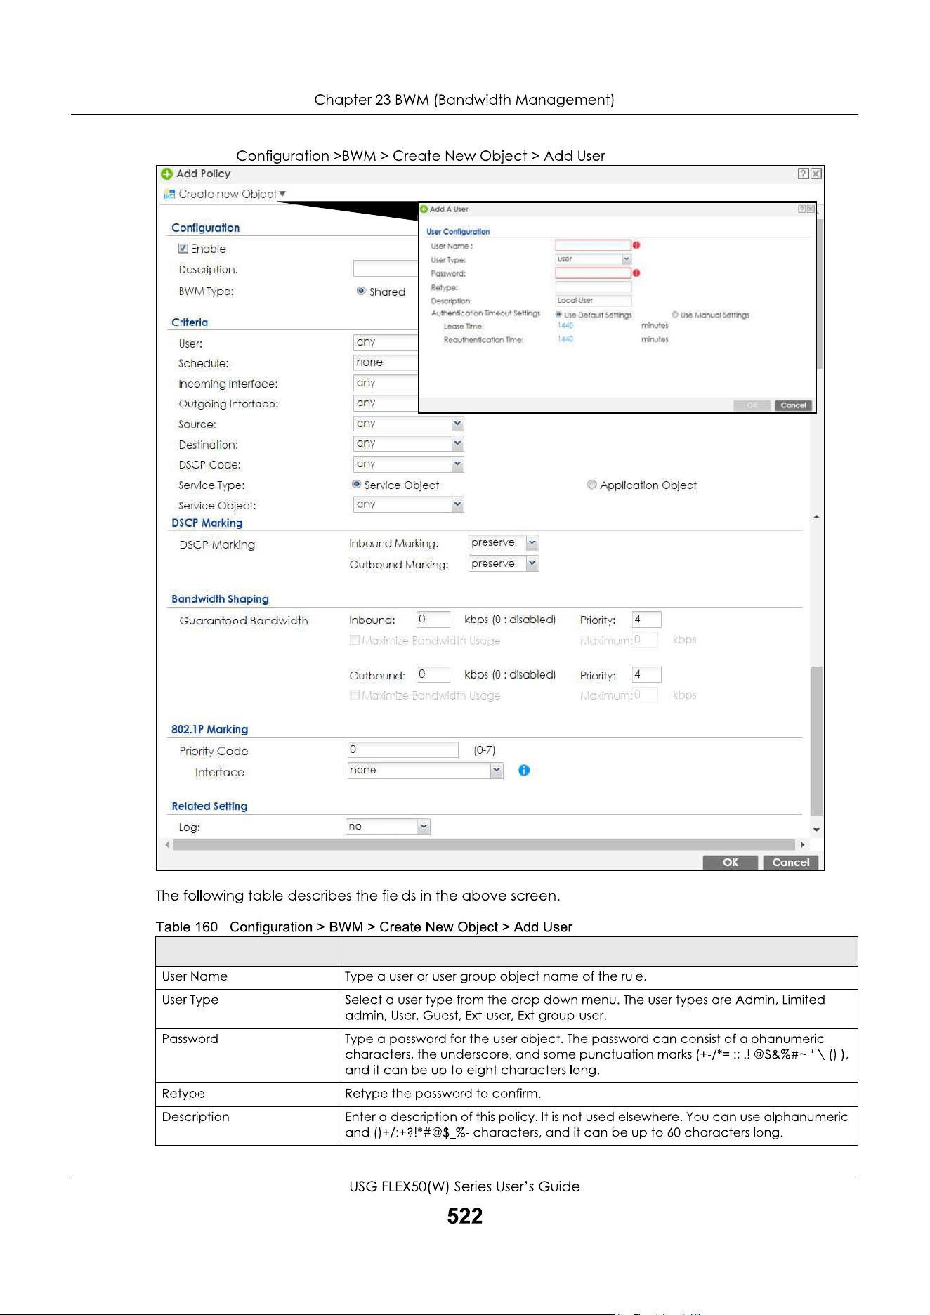Click Cancel in the Add A User dialog
This screenshot has height=1315, width=930.
(x=793, y=405)
